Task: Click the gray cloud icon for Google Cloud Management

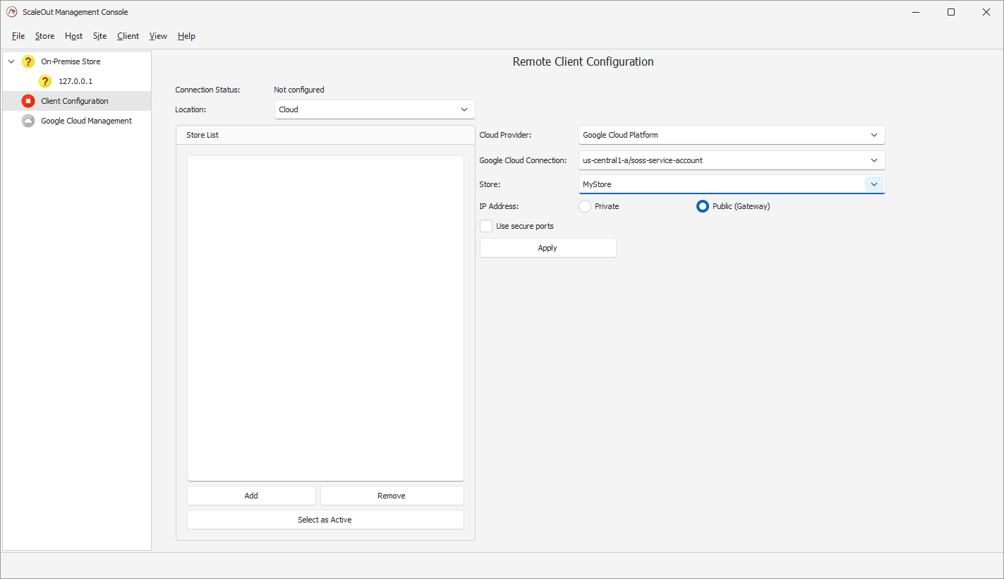Action: click(x=28, y=121)
